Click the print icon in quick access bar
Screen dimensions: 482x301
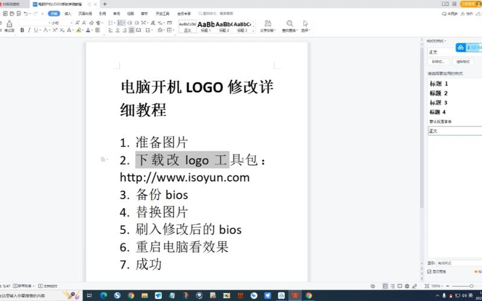pos(12,13)
